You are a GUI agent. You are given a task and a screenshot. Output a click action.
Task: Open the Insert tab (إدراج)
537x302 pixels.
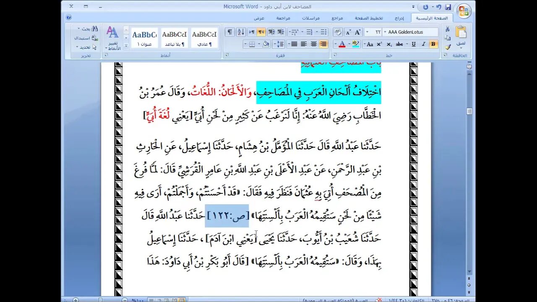coord(399,18)
